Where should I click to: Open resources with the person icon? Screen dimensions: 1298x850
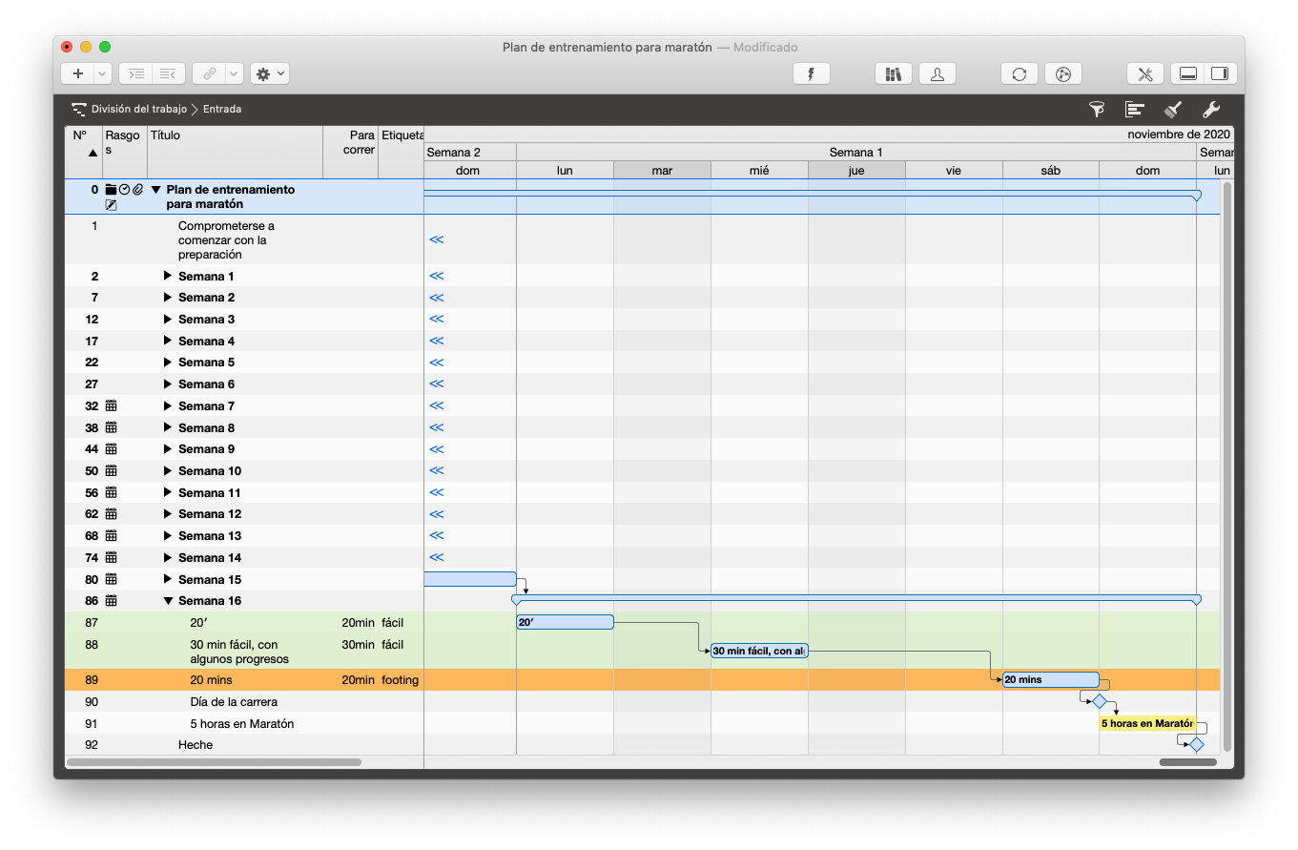pos(937,73)
